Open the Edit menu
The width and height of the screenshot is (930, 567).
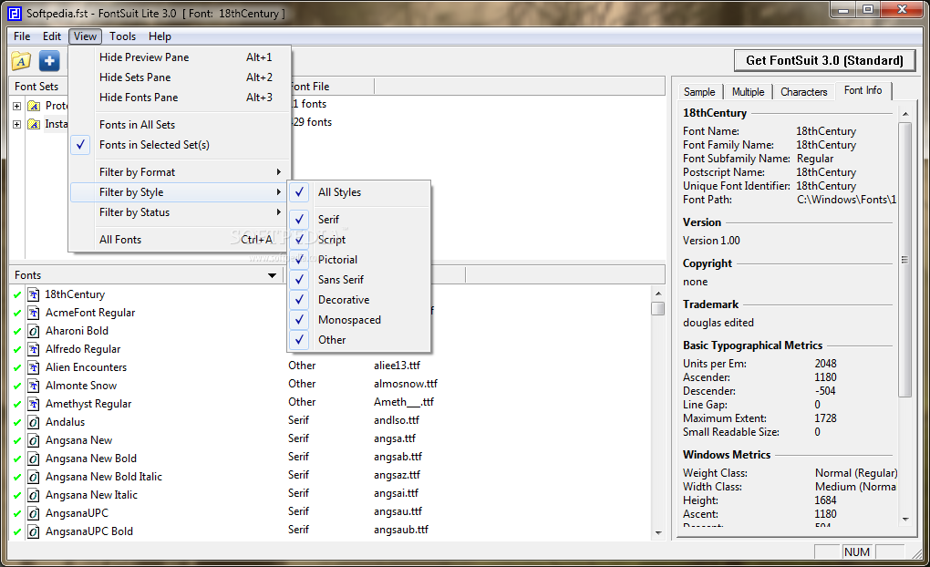(52, 36)
